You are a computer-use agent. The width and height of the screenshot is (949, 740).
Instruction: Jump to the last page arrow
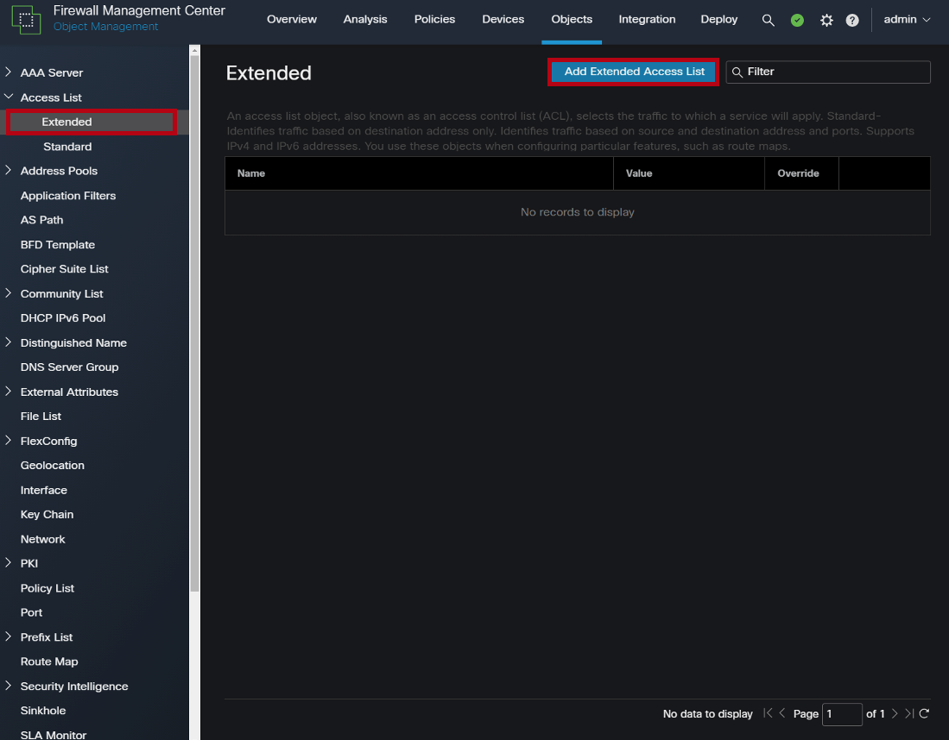(x=909, y=713)
